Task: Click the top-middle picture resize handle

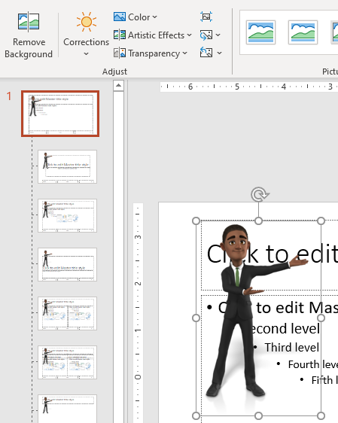Action: (x=258, y=221)
